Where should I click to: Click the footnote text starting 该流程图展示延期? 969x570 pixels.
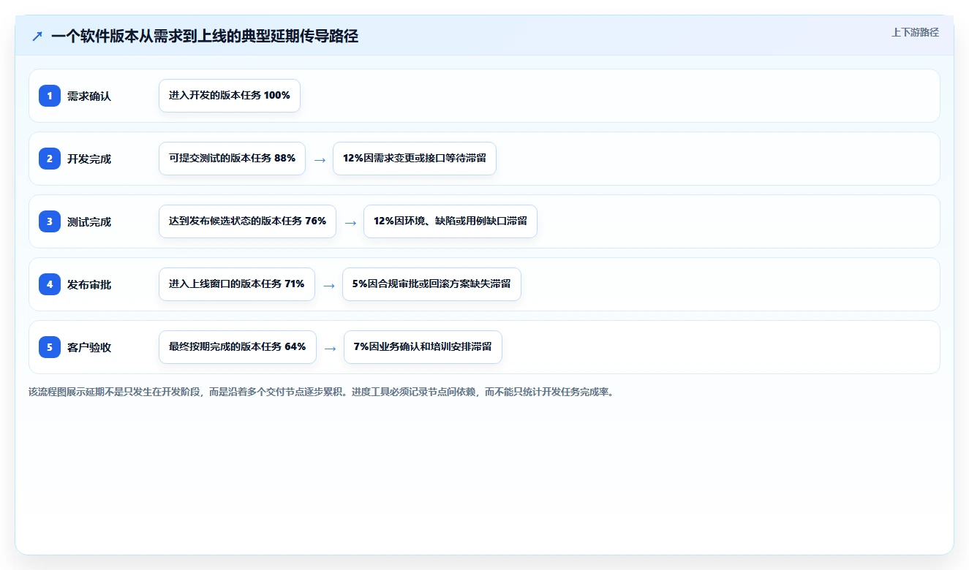click(323, 392)
